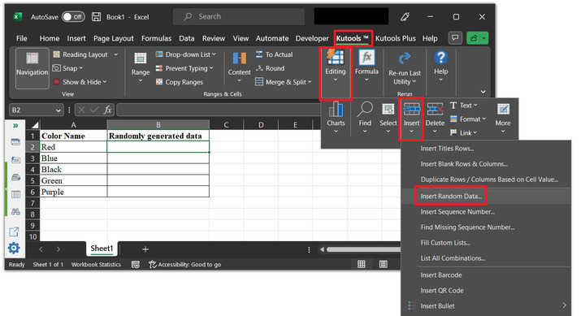Open the Kutools Navigation pane button
The image size is (581, 316).
(33, 68)
